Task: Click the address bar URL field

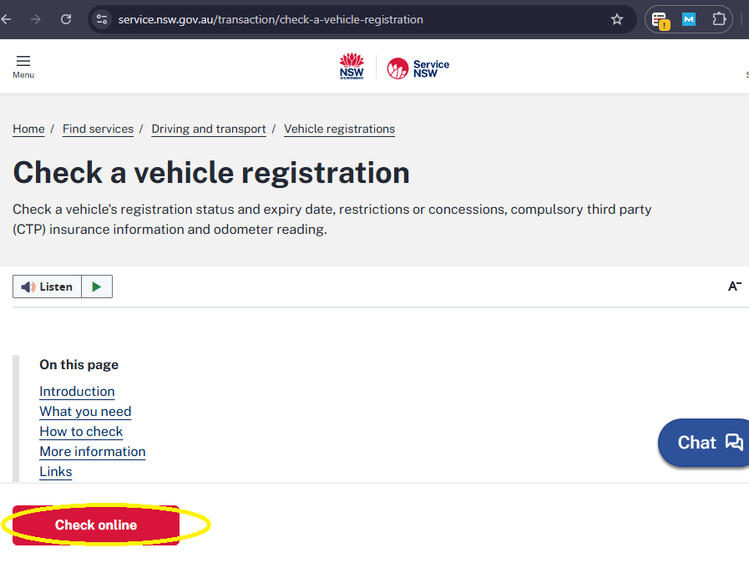Action: [x=334, y=19]
